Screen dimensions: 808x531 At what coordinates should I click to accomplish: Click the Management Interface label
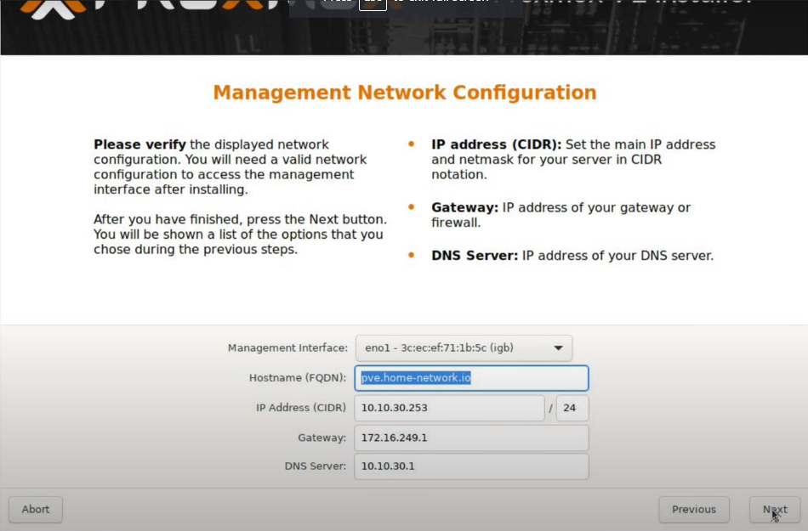[287, 348]
